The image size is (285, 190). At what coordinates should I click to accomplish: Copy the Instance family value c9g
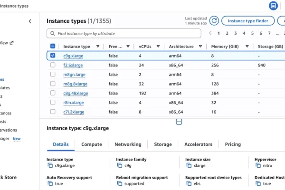click(120, 165)
